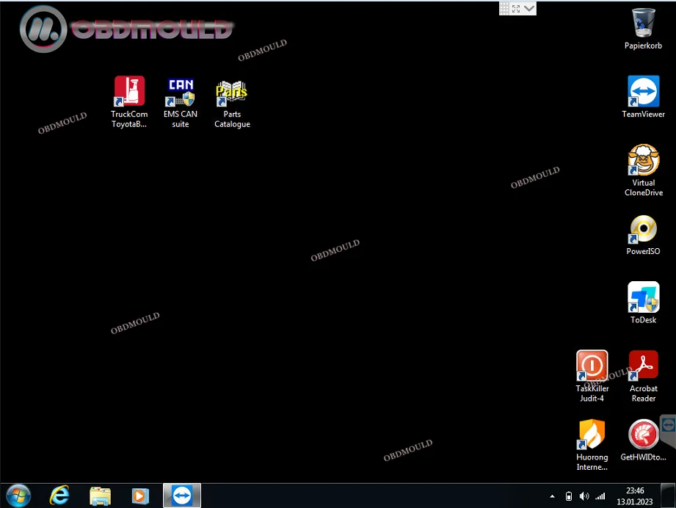Open the Parts Catalogue shortcut

coord(232,92)
